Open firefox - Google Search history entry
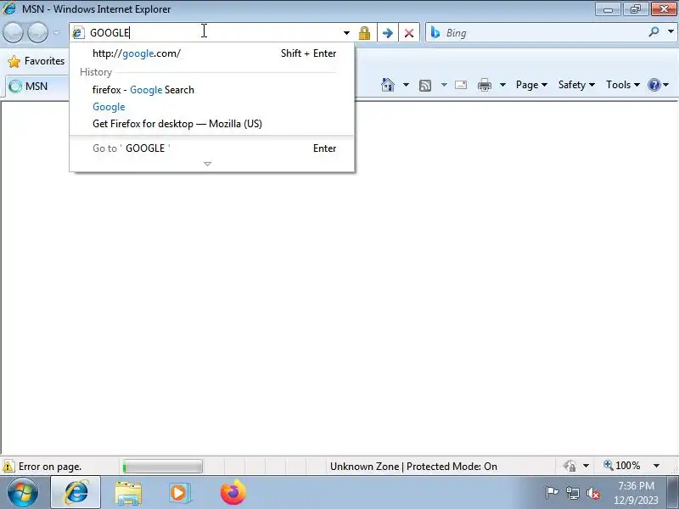This screenshot has height=509, width=679. point(211,90)
